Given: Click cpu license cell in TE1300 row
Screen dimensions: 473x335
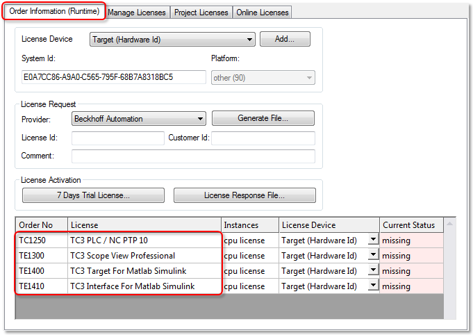Looking at the screenshot, I should (x=250, y=256).
